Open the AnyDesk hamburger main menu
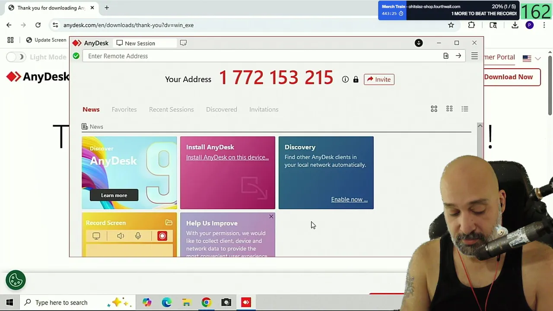Image resolution: width=553 pixels, height=311 pixels. click(x=474, y=56)
